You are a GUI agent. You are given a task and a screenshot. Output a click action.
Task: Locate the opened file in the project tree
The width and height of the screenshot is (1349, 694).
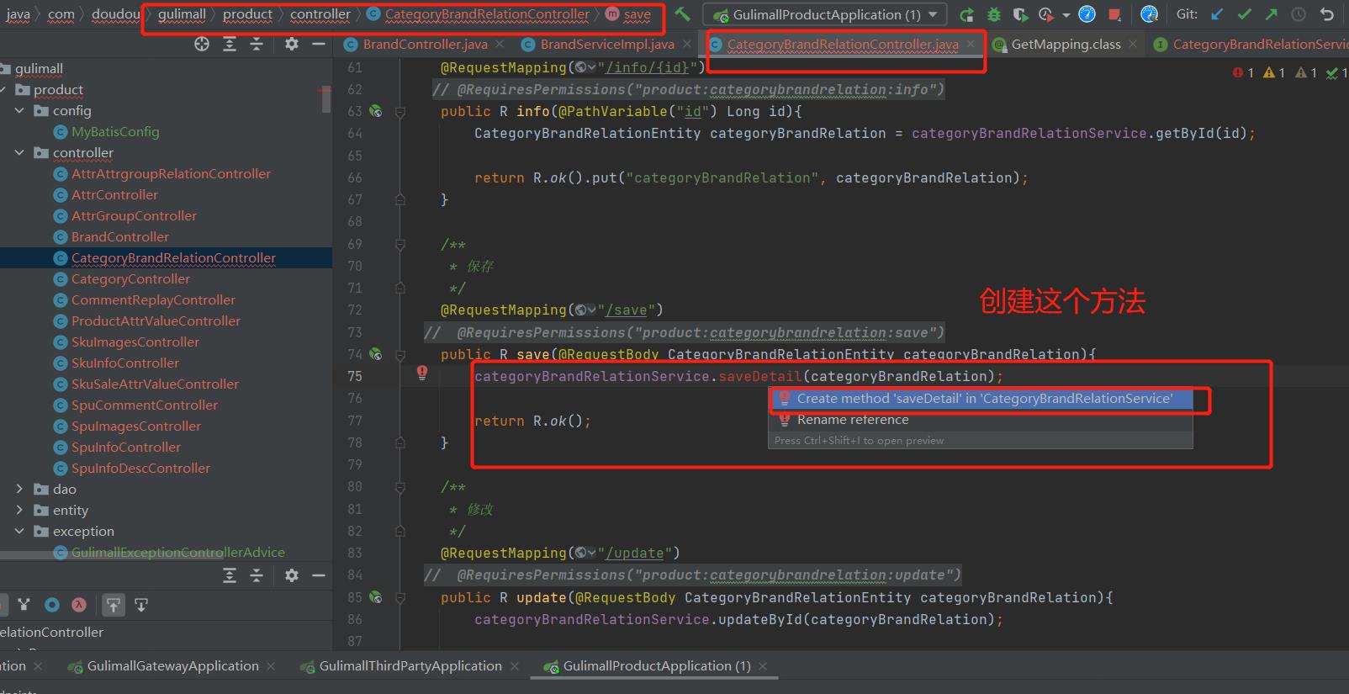tap(202, 45)
